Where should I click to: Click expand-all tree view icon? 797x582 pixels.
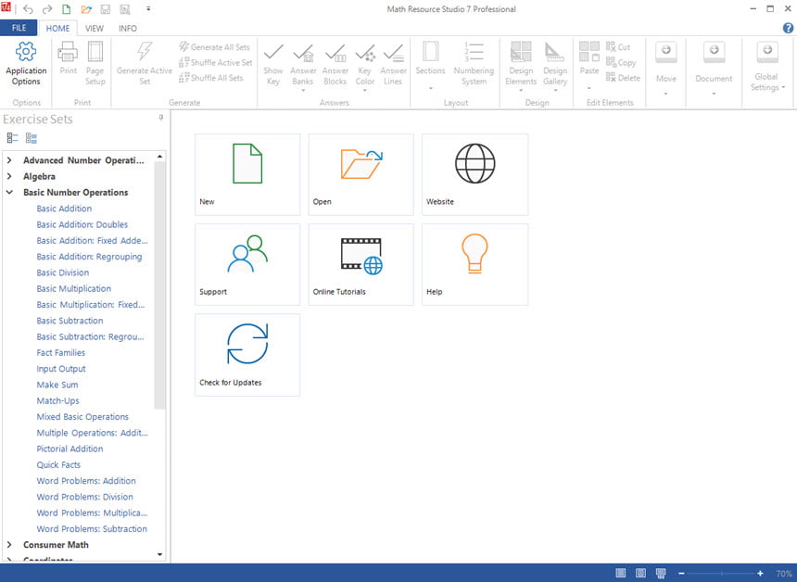tap(32, 138)
